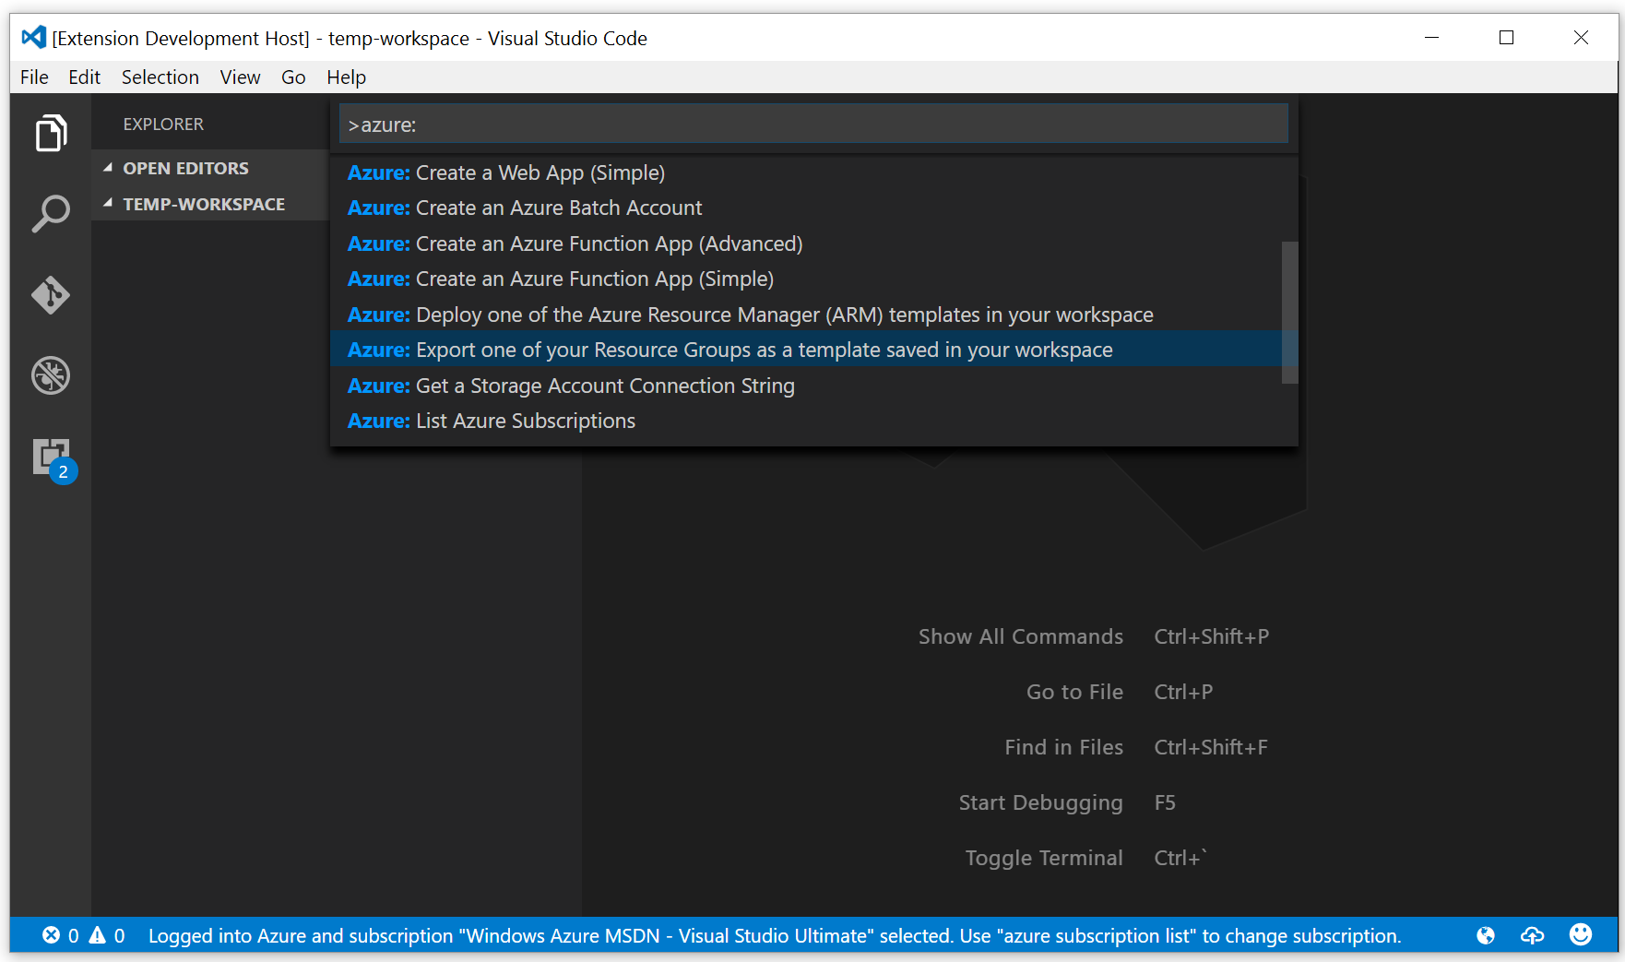Click 'Find in Files' shortcut text

click(x=1063, y=747)
